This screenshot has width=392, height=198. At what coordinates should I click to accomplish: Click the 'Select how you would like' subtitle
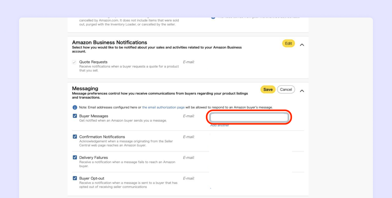click(x=157, y=49)
